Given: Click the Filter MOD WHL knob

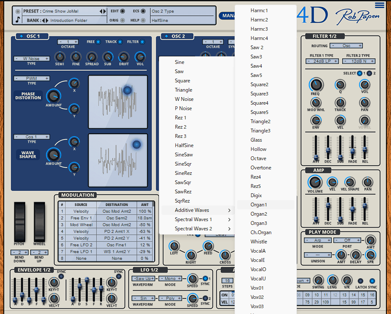Looking at the screenshot, I should [316, 103].
